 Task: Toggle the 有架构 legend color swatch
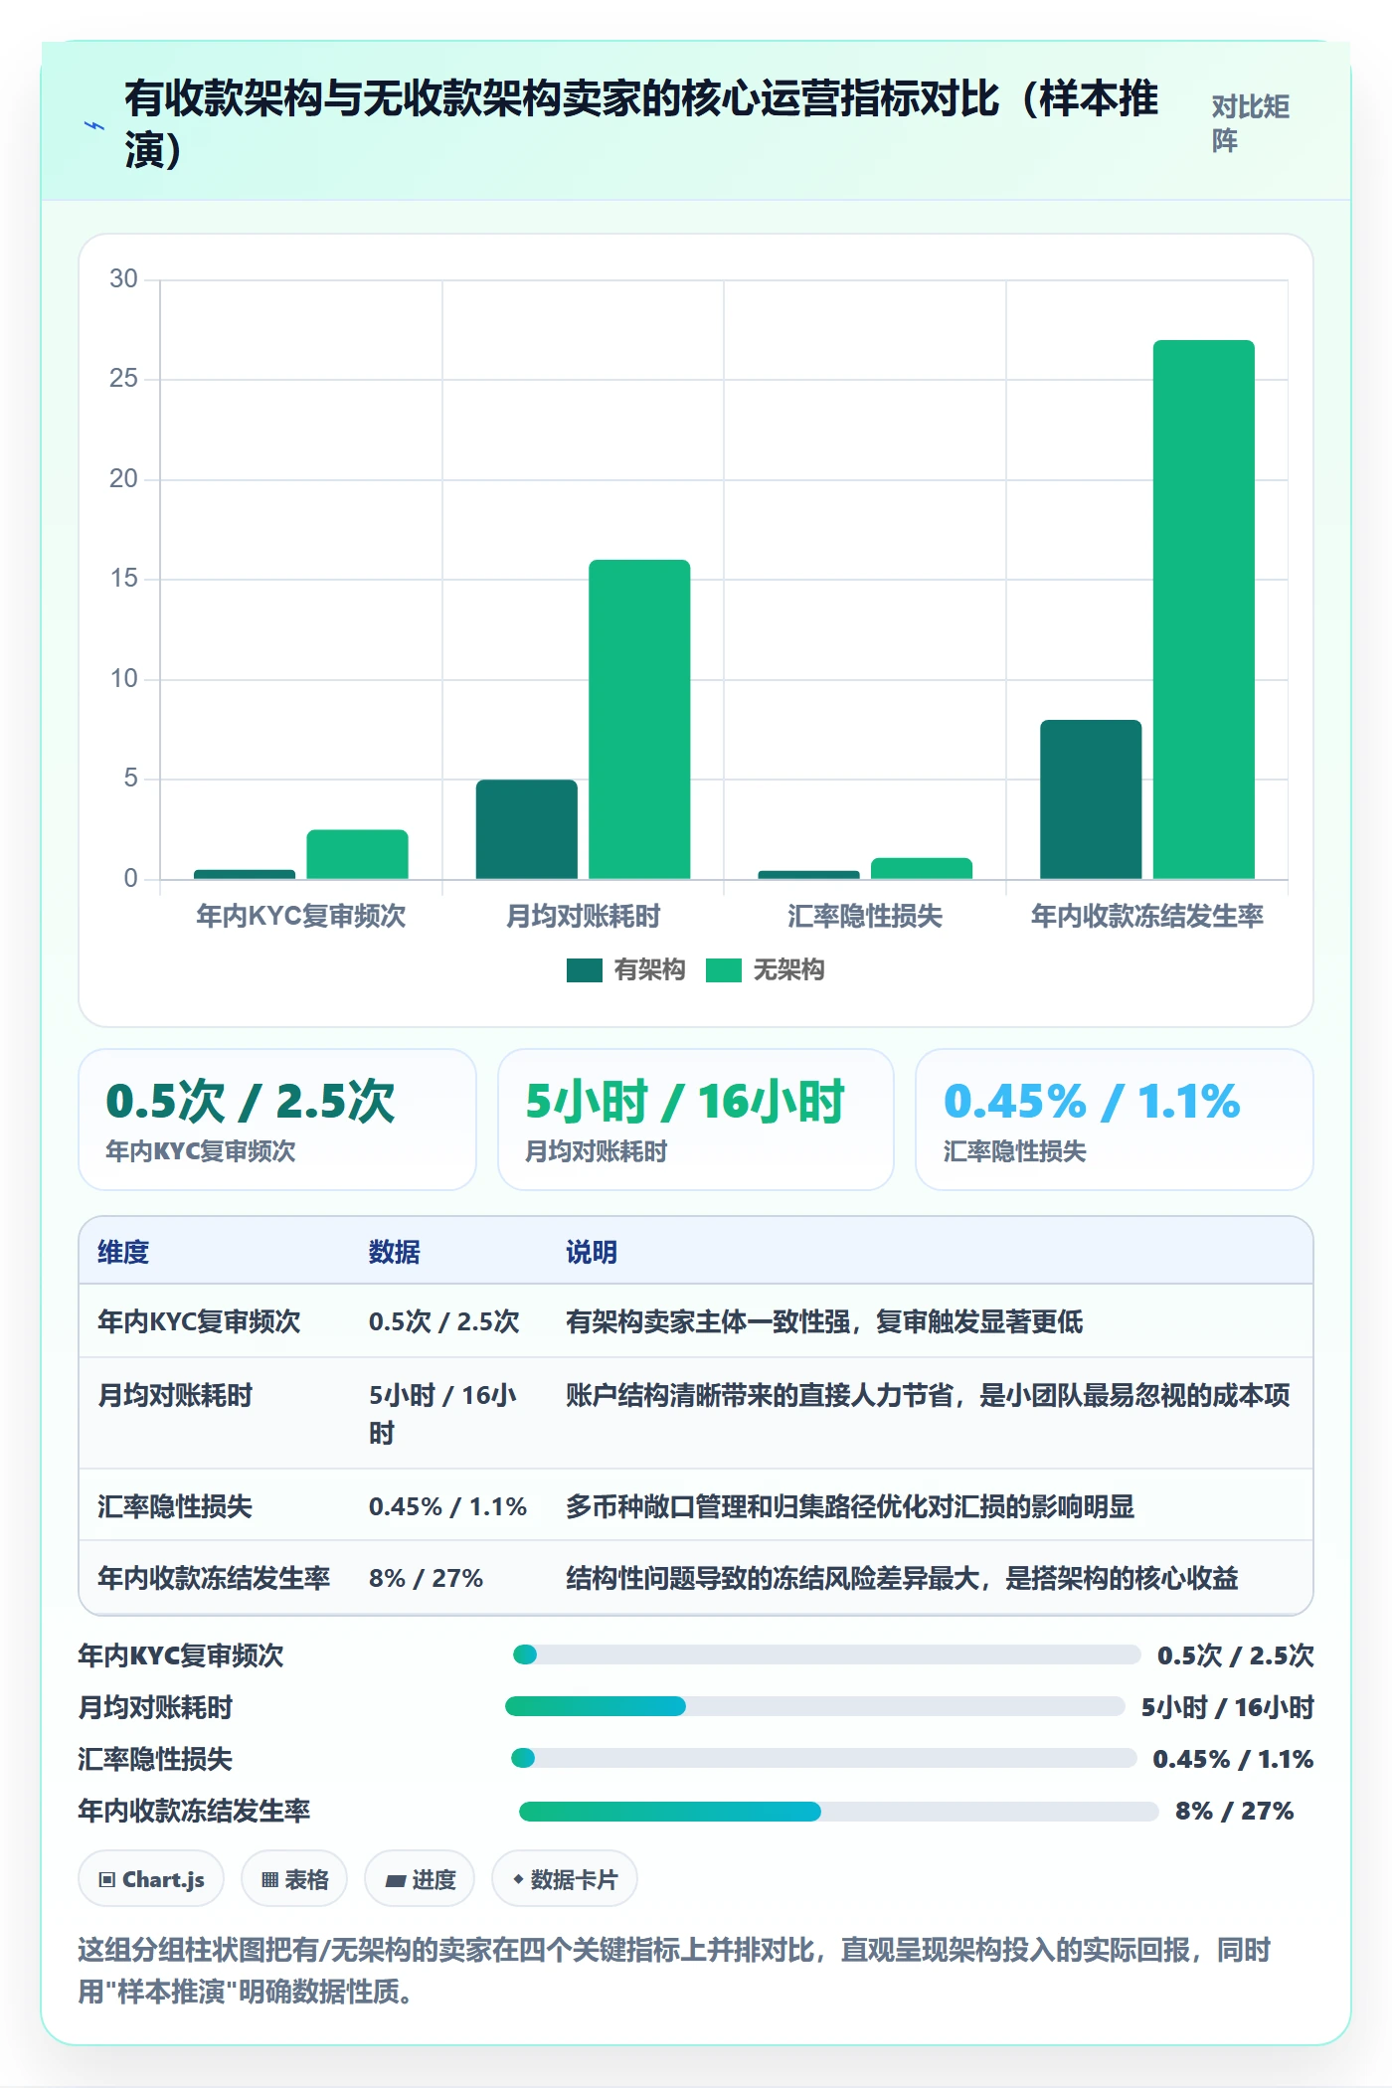[x=584, y=970]
